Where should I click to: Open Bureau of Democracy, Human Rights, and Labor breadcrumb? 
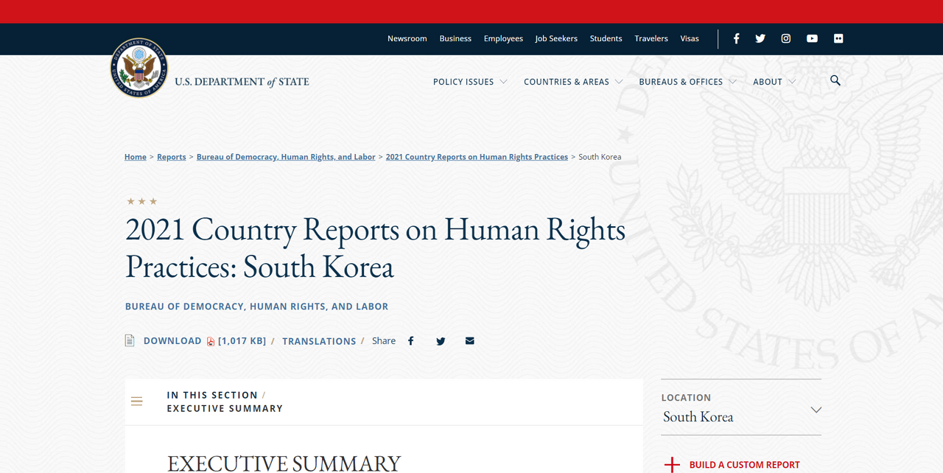286,157
